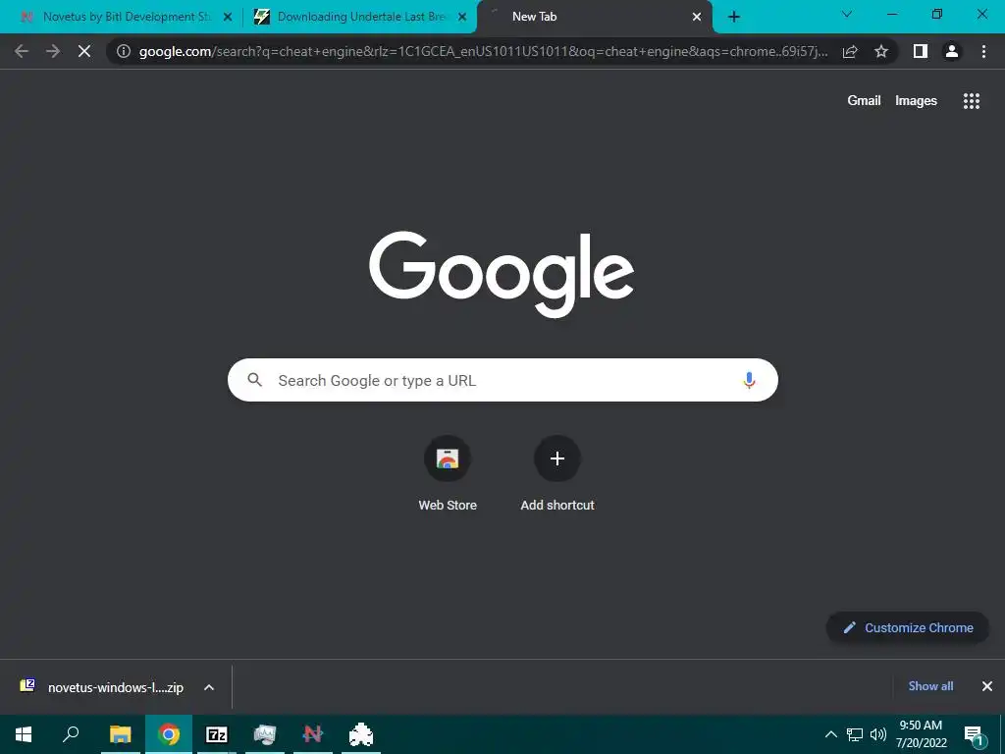The height and width of the screenshot is (754, 1005).
Task: Open the side panel icon
Action: [921, 51]
